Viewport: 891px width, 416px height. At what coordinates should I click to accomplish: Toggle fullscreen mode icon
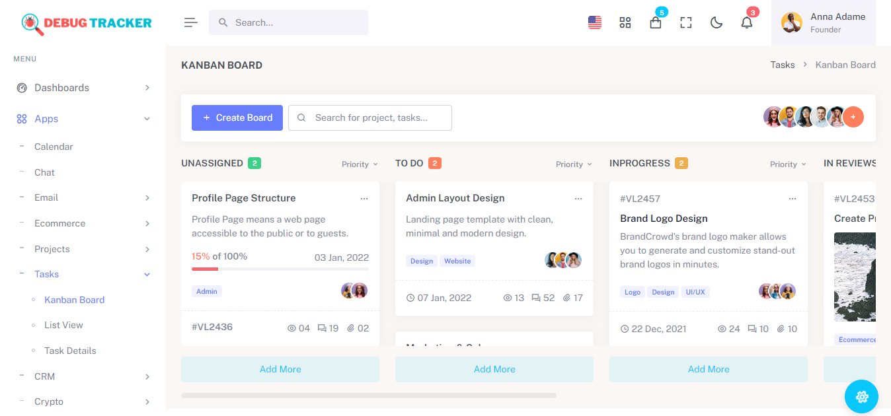pos(686,22)
